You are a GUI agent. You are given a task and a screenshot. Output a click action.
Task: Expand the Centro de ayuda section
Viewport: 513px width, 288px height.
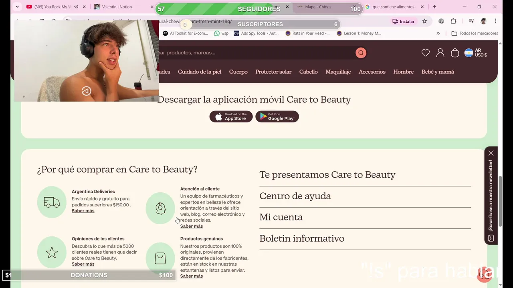pyautogui.click(x=365, y=196)
